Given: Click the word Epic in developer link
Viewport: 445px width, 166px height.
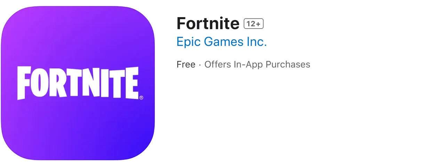Looking at the screenshot, I should click(x=188, y=42).
